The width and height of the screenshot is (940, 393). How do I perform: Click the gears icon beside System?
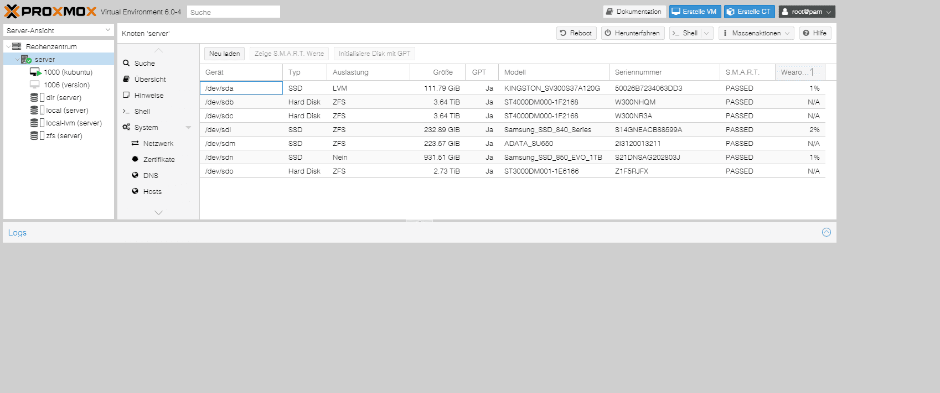point(126,127)
